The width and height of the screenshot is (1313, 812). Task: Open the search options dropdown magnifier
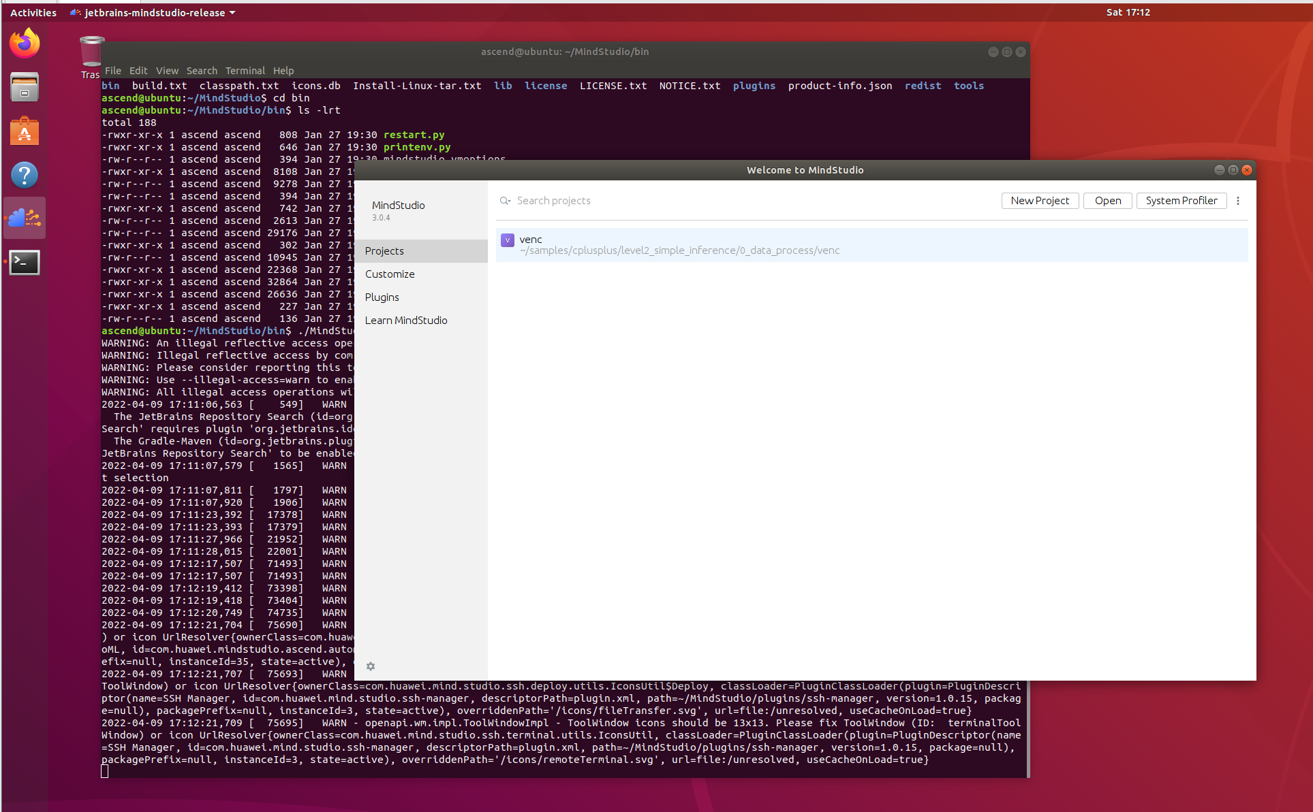(x=505, y=201)
